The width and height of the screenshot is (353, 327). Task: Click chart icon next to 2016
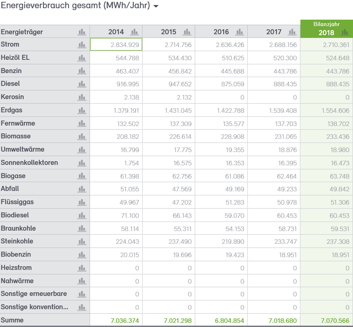coord(240,32)
